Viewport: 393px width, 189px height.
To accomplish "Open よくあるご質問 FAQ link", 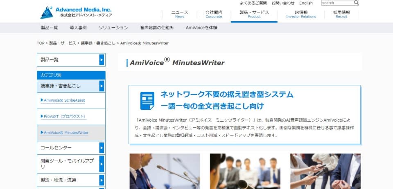I will pos(253,3).
